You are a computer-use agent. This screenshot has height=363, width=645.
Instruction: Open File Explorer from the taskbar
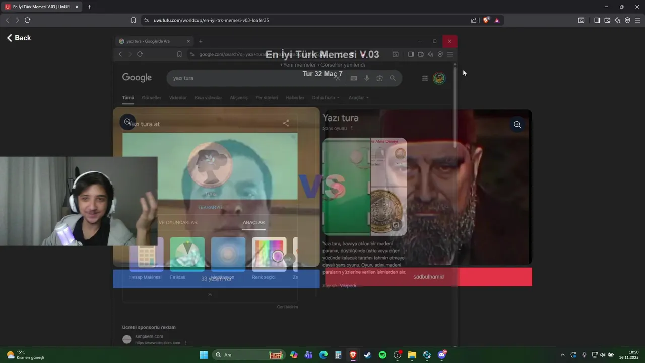pyautogui.click(x=412, y=355)
